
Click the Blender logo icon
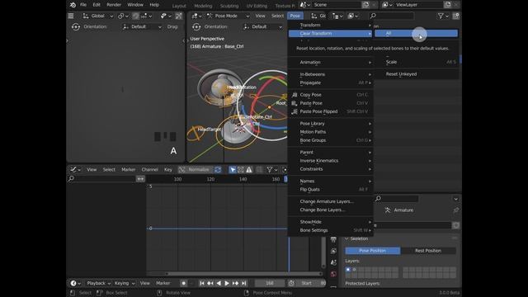point(73,5)
